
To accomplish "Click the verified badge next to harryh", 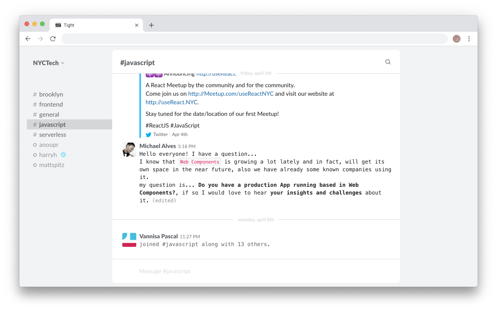I will click(x=63, y=155).
